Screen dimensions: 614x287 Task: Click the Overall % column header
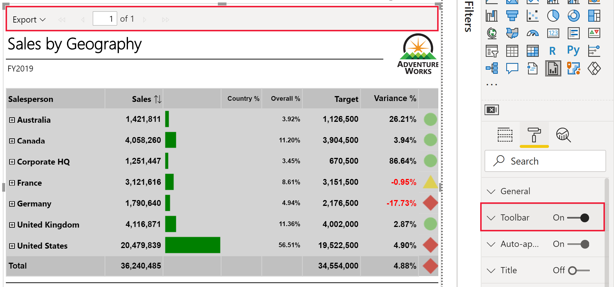click(x=282, y=99)
